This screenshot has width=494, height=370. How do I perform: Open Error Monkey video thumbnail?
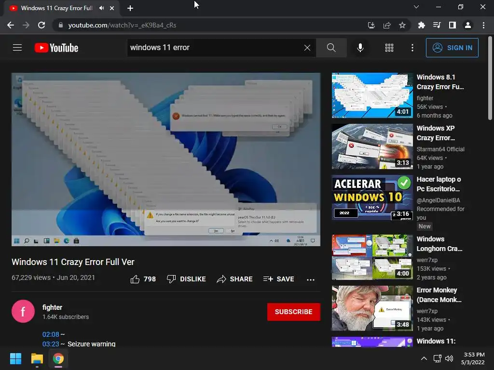372,308
